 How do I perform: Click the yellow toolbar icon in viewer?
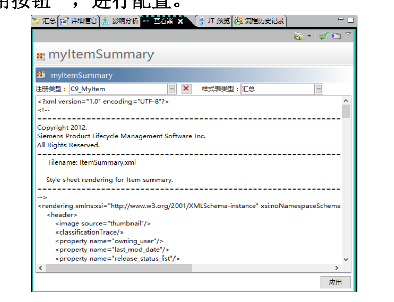298,36
